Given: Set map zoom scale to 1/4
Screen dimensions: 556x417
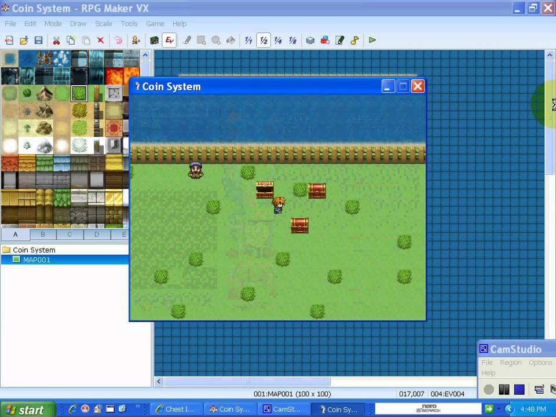Looking at the screenshot, I should [x=278, y=40].
